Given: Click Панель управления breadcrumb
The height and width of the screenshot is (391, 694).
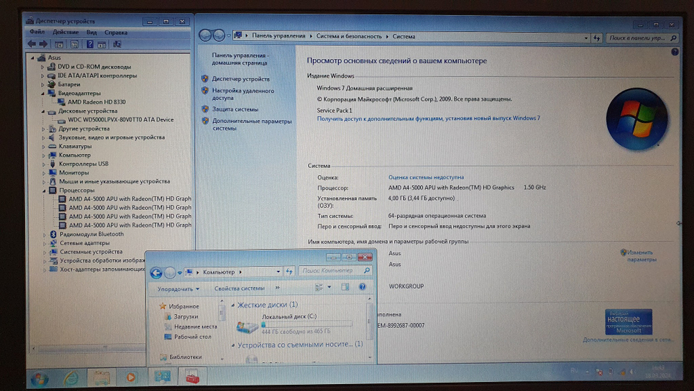Looking at the screenshot, I should pyautogui.click(x=279, y=36).
